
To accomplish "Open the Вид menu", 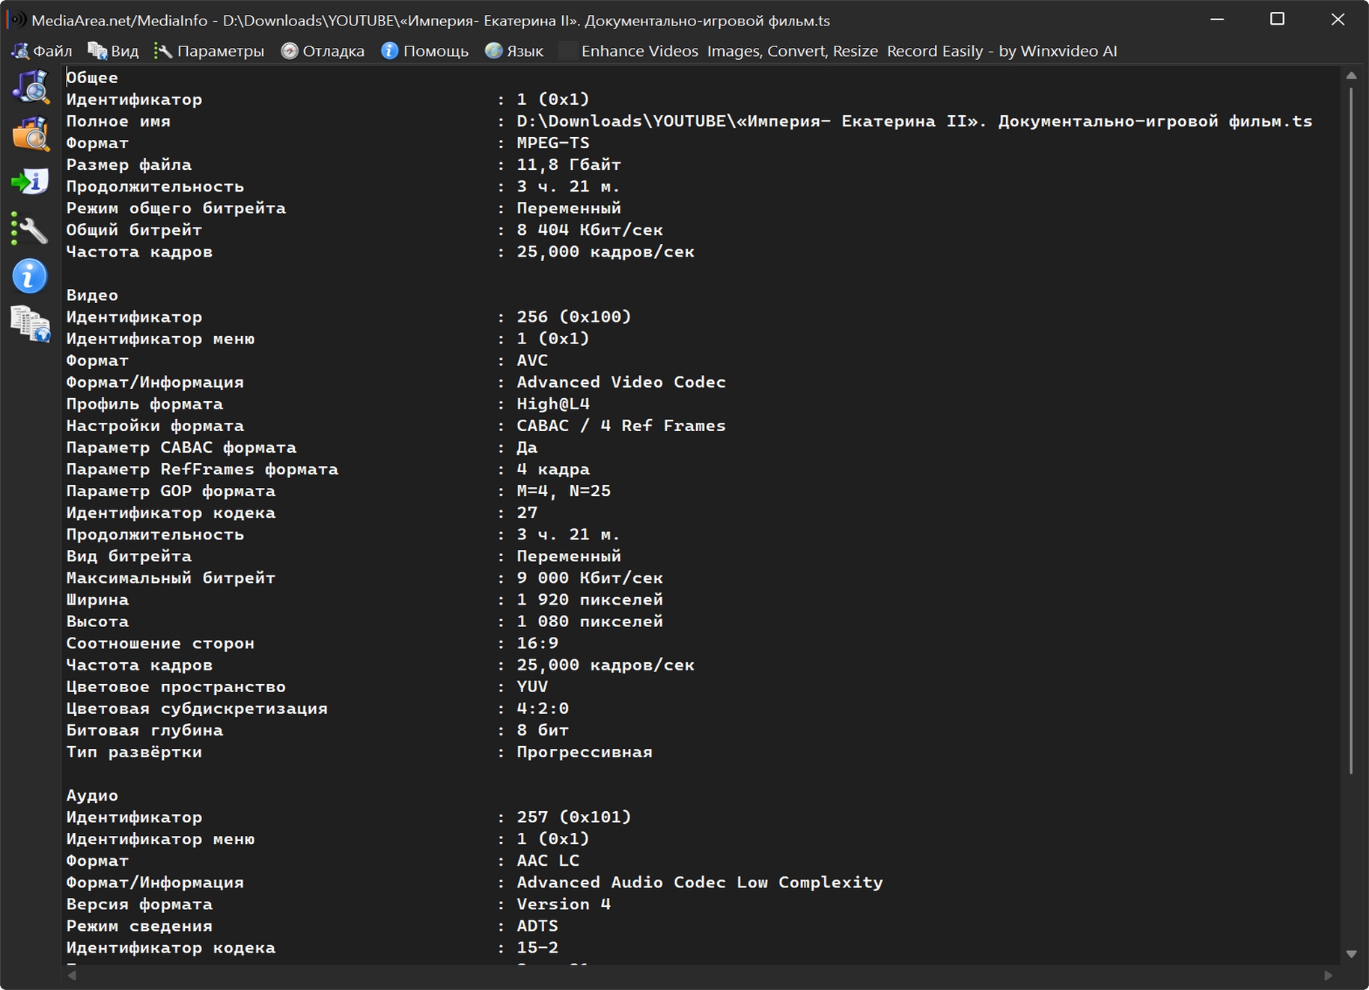I will [114, 51].
